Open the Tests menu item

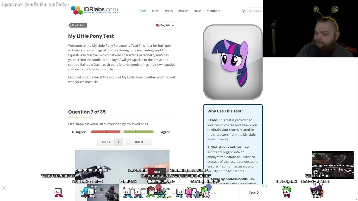click(x=143, y=11)
